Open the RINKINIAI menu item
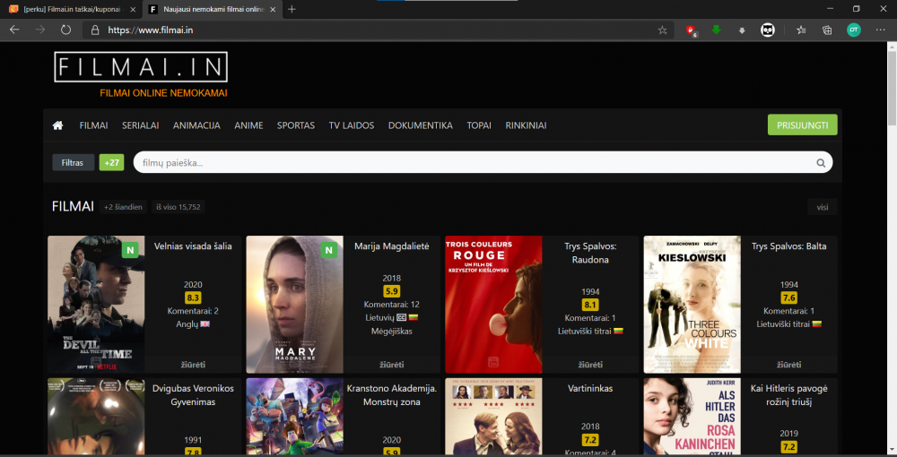 pyautogui.click(x=526, y=125)
